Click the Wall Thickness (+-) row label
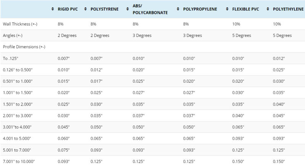305x167 pixels. click(x=20, y=24)
